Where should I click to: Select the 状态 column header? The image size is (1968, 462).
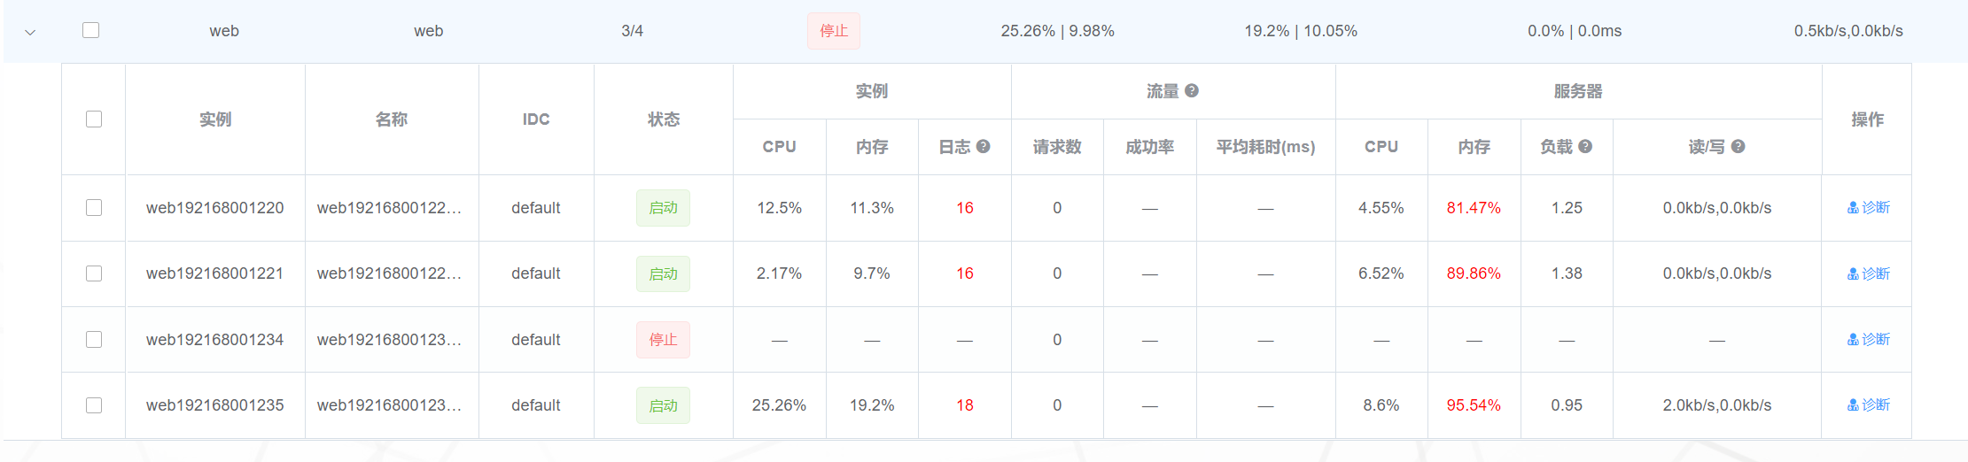pyautogui.click(x=664, y=119)
